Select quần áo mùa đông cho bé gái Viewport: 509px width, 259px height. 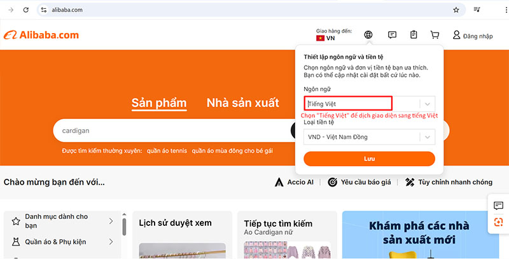tap(232, 151)
